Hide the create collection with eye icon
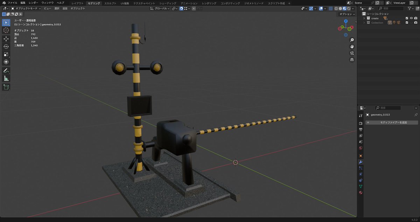This screenshot has width=420, height=222. pos(411,18)
